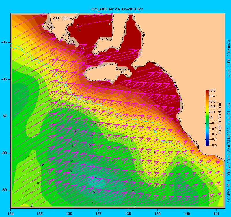Click the plot title "OM_afD0 for 23-Jun-2014 12Z"
Screen dimensions: 231x217
(118, 9)
